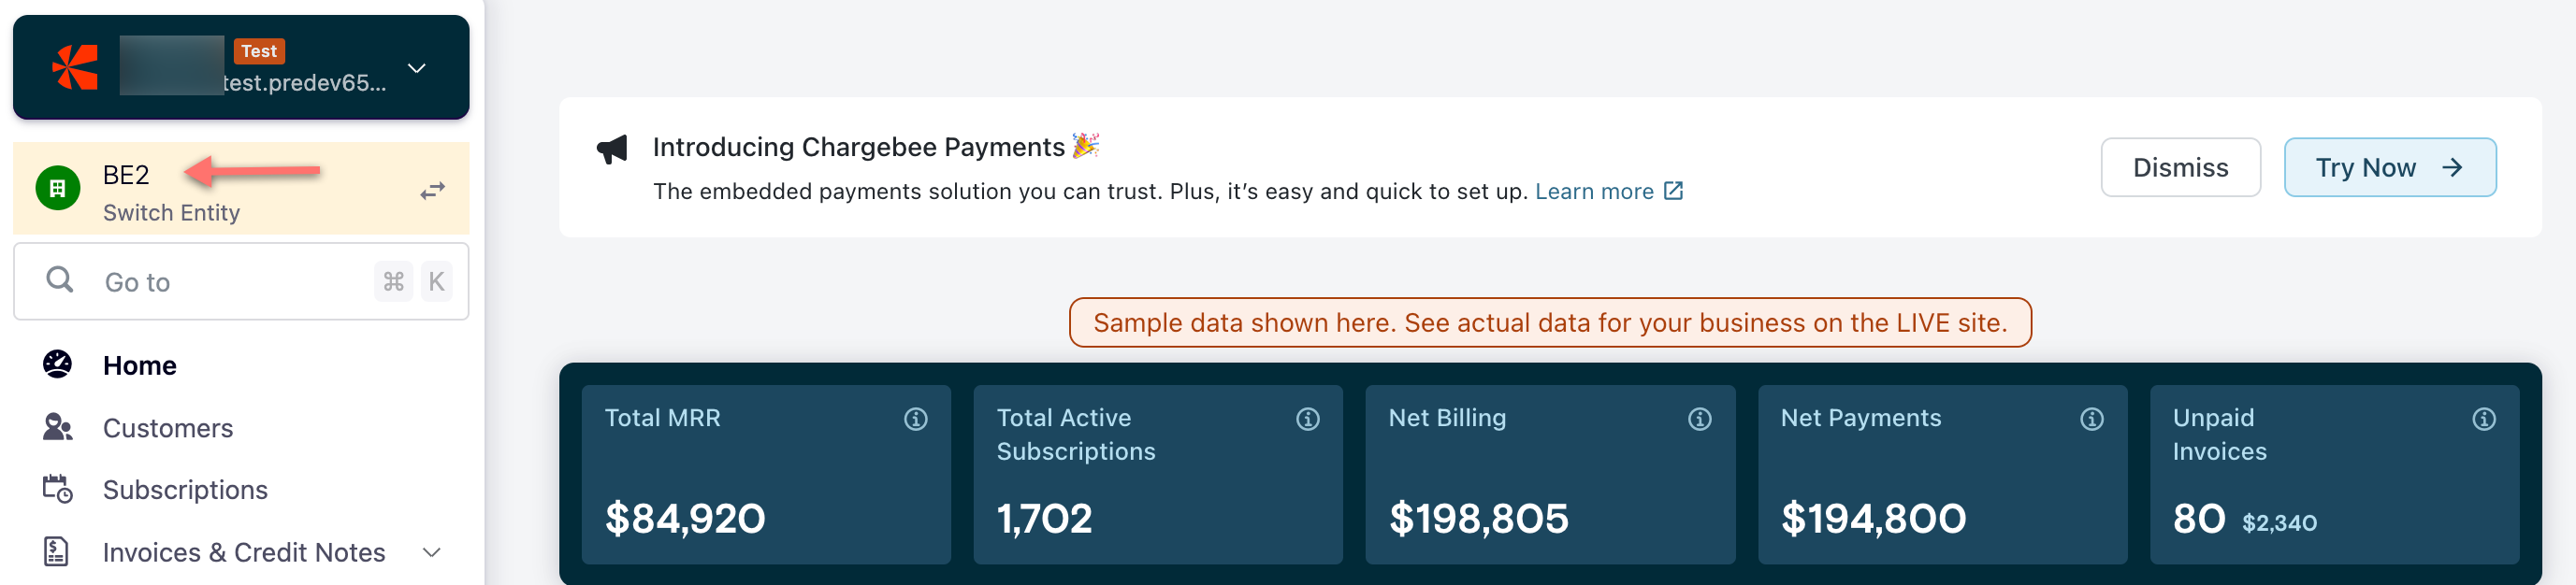Click the Total MRR info icon
The image size is (2576, 585).
(915, 419)
